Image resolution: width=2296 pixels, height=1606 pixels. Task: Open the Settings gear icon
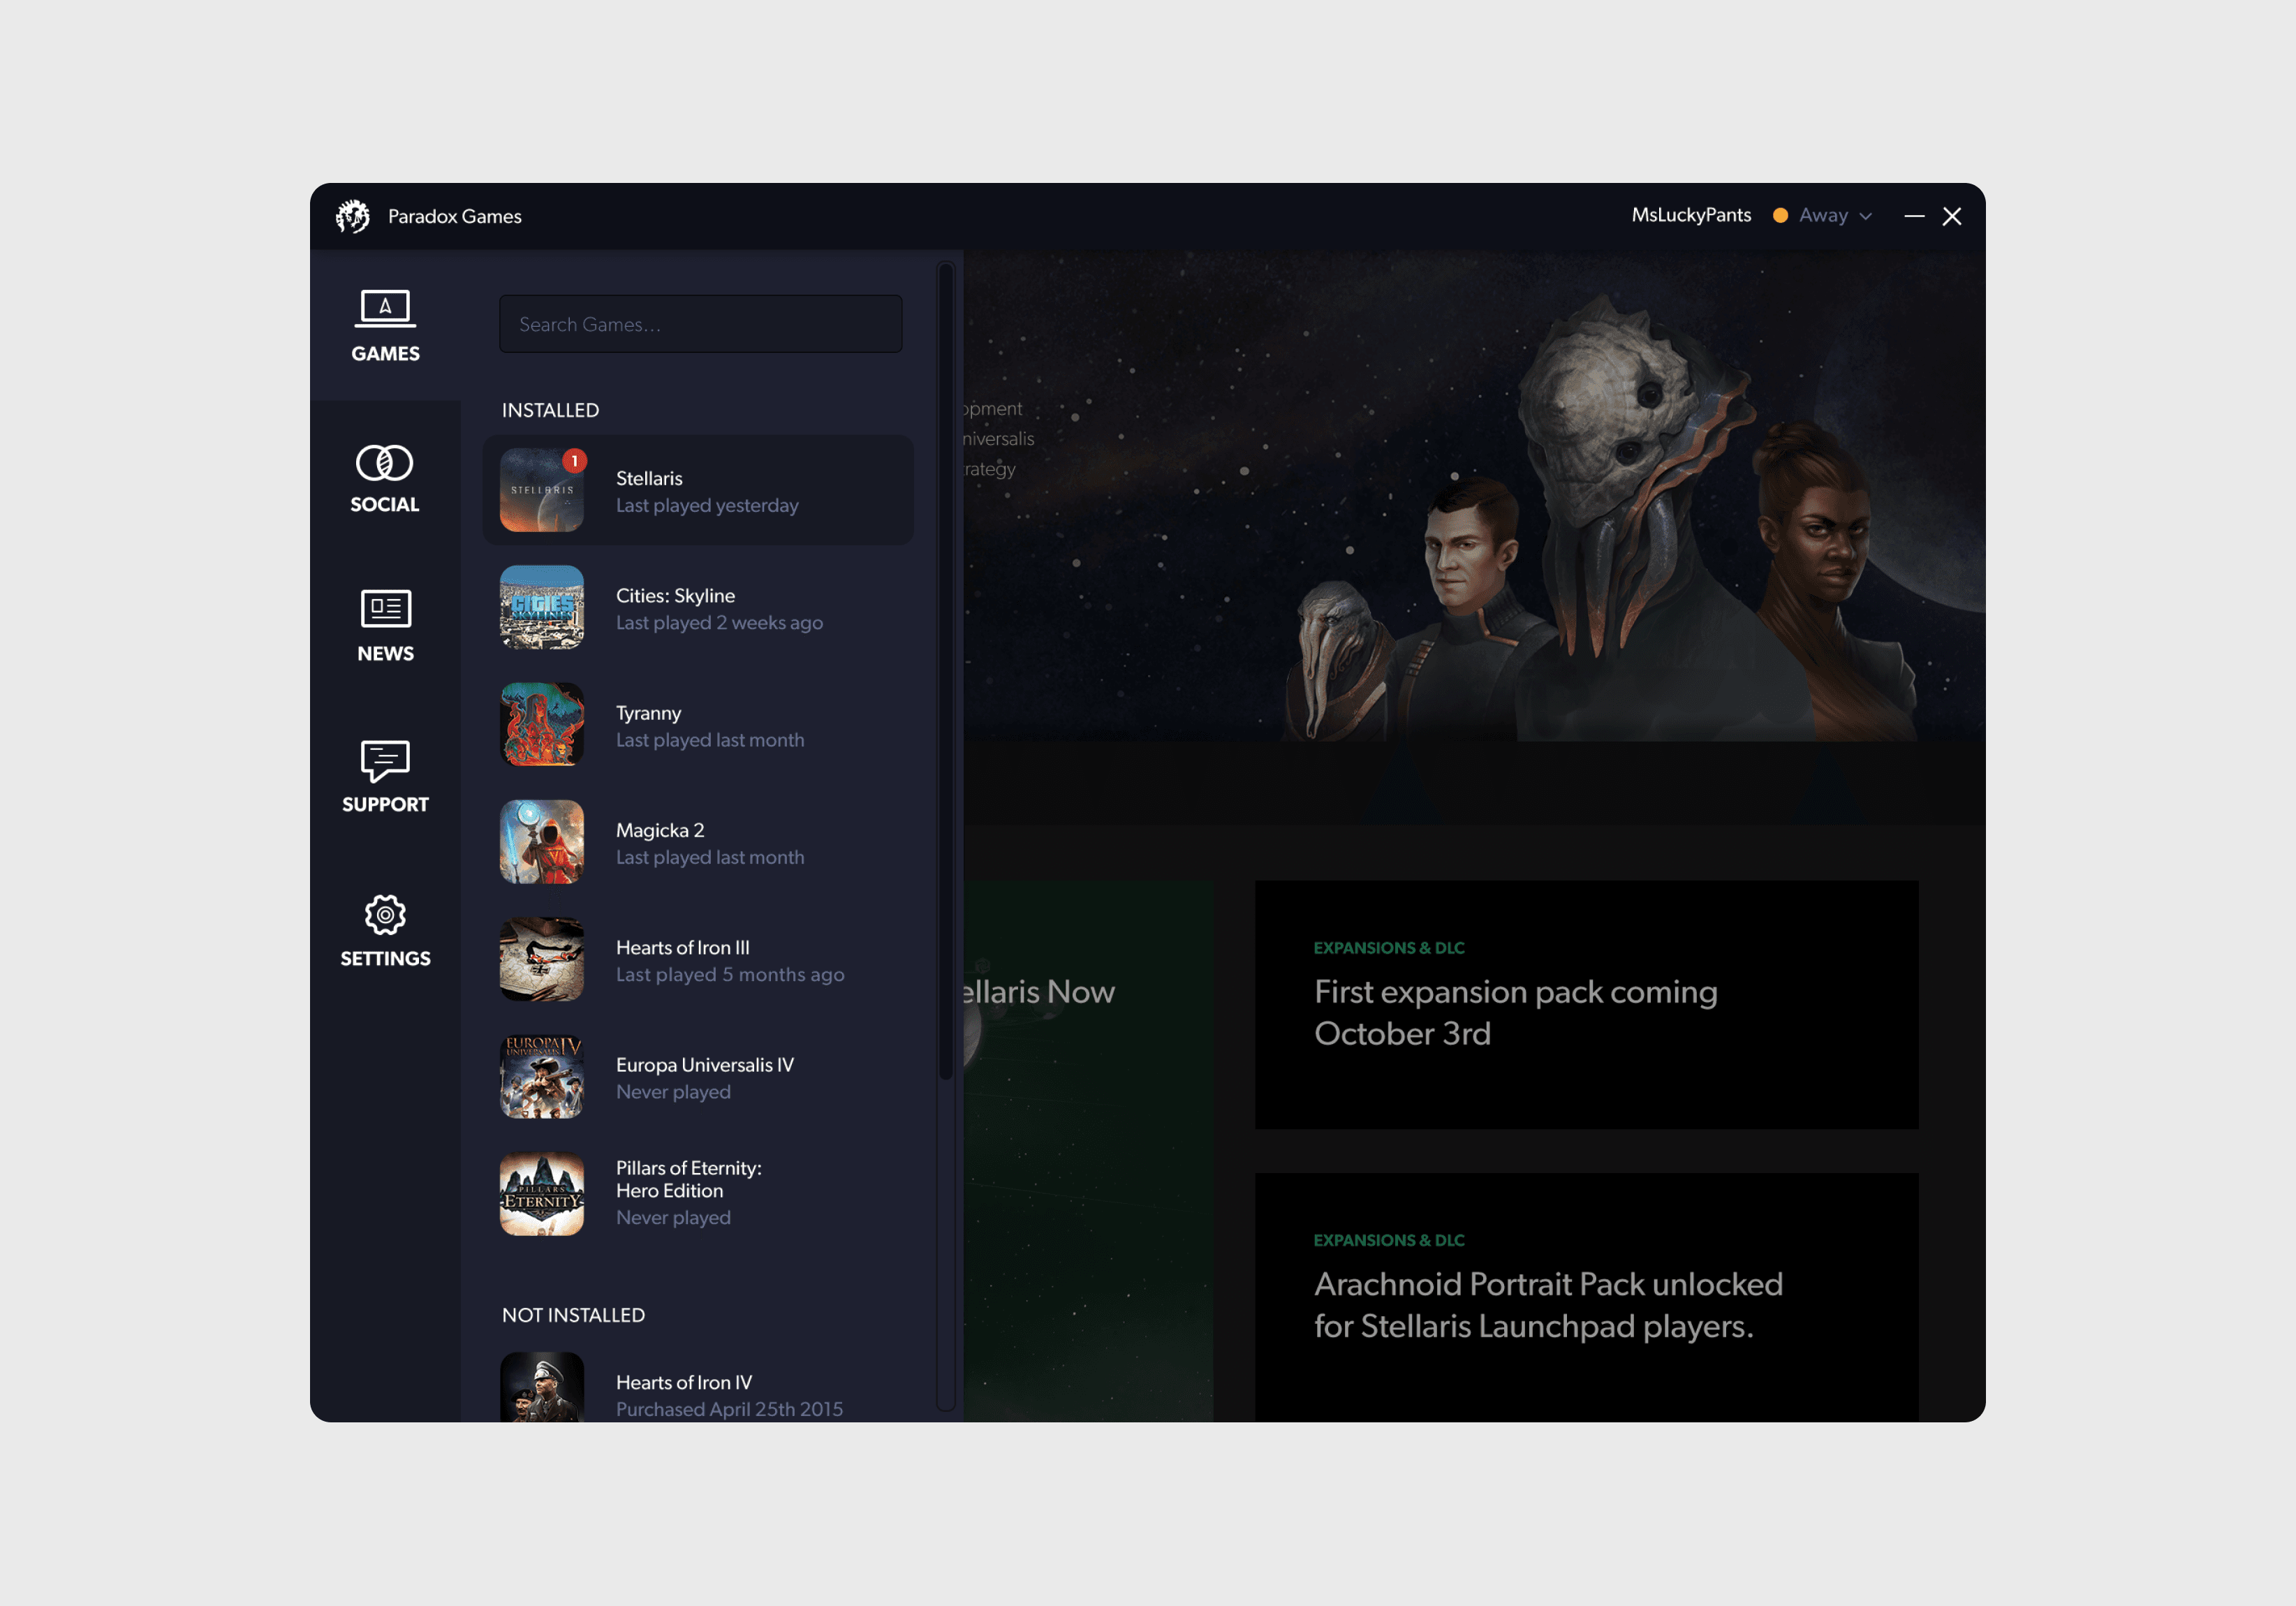pyautogui.click(x=385, y=915)
